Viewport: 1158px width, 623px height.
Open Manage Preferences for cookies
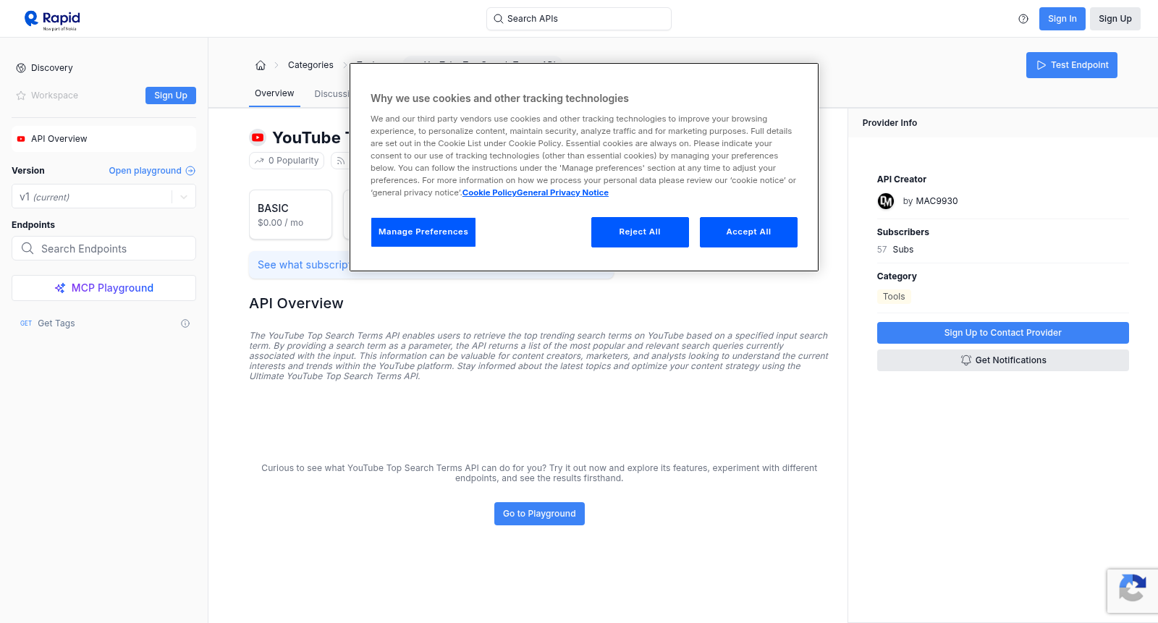click(x=423, y=232)
